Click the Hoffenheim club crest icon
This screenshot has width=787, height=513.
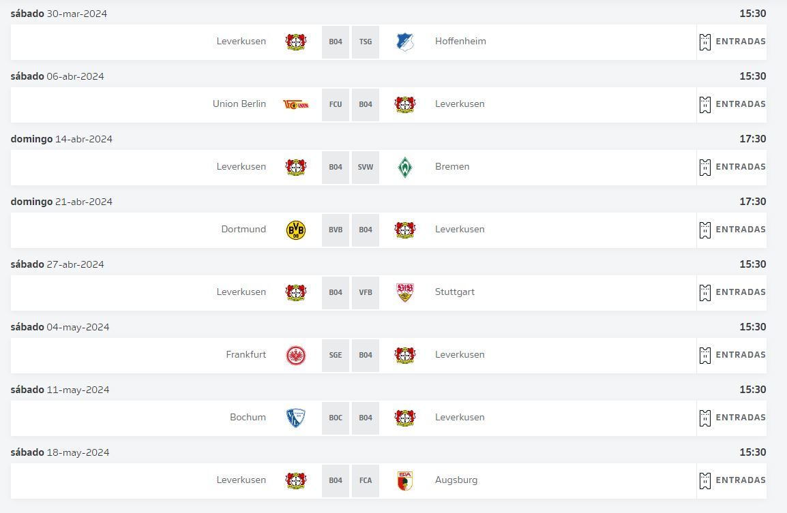405,42
